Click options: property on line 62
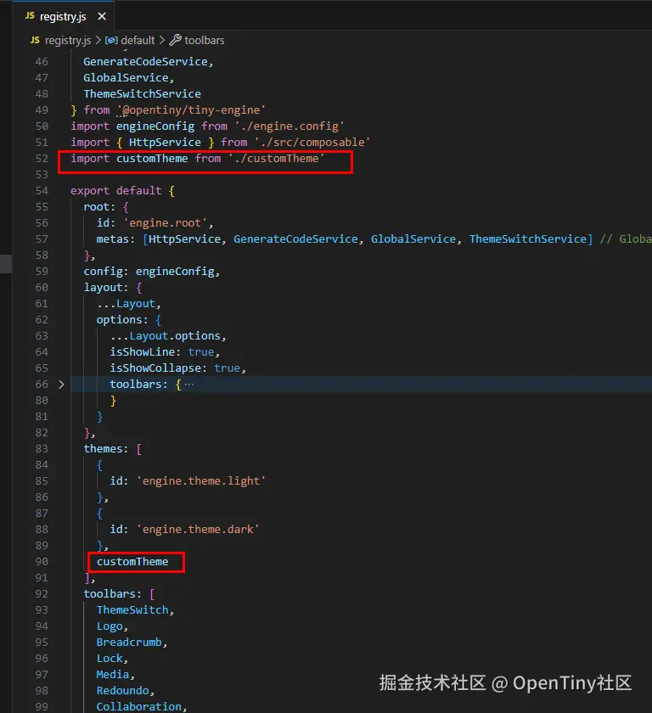The image size is (652, 713). pos(122,320)
